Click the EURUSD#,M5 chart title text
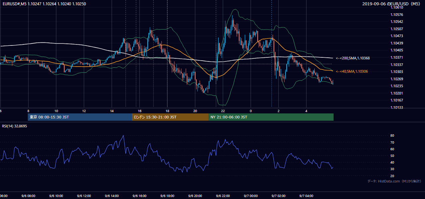The image size is (425, 199). pyautogui.click(x=44, y=4)
